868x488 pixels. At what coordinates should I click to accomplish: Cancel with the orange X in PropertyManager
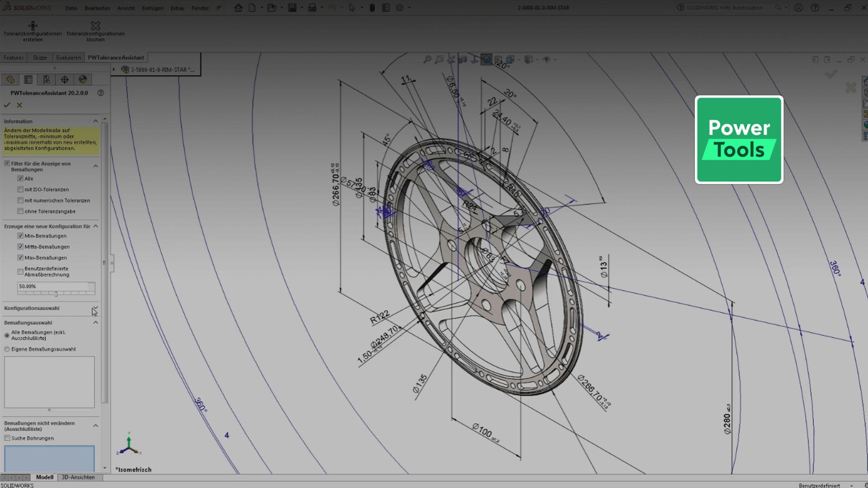click(x=19, y=105)
